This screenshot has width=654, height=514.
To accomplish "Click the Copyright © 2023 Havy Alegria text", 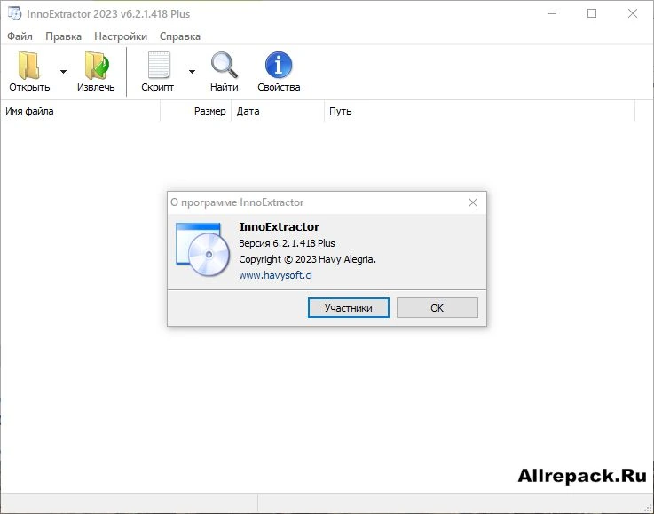I will coord(307,259).
